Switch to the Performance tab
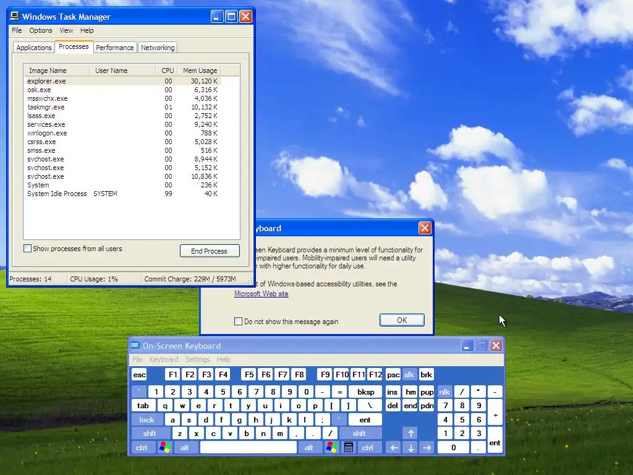 pos(114,47)
